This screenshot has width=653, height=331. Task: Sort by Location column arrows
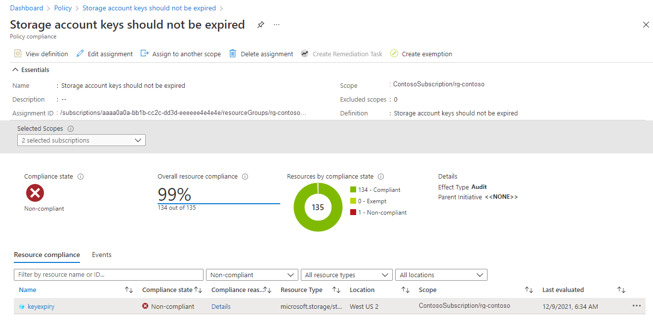406,290
